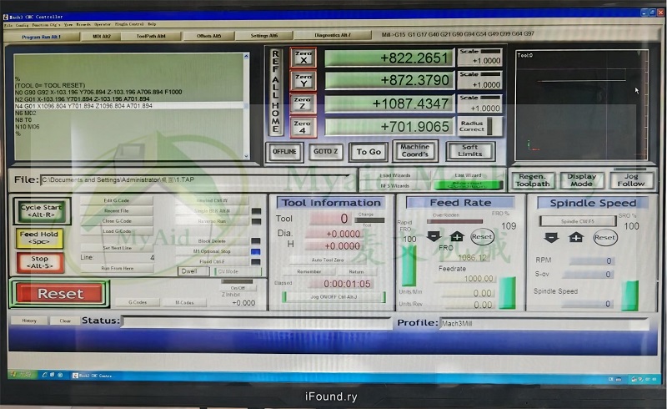Click X axis DRO value +822.2651
Screen dimensions: 667x409
coord(389,58)
